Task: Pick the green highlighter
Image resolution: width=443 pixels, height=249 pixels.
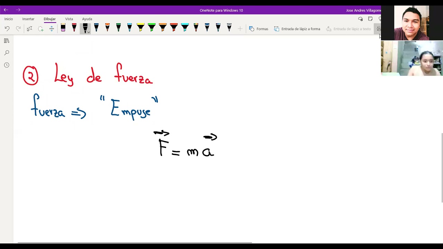Action: coord(152,28)
